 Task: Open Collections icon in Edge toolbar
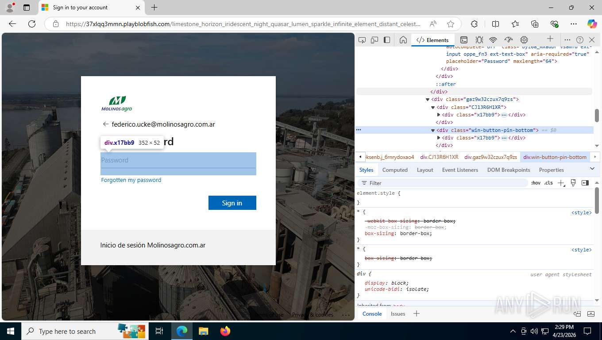535,24
